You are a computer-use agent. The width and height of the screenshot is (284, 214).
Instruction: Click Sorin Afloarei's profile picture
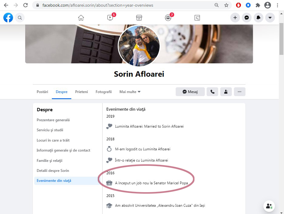[x=139, y=45]
